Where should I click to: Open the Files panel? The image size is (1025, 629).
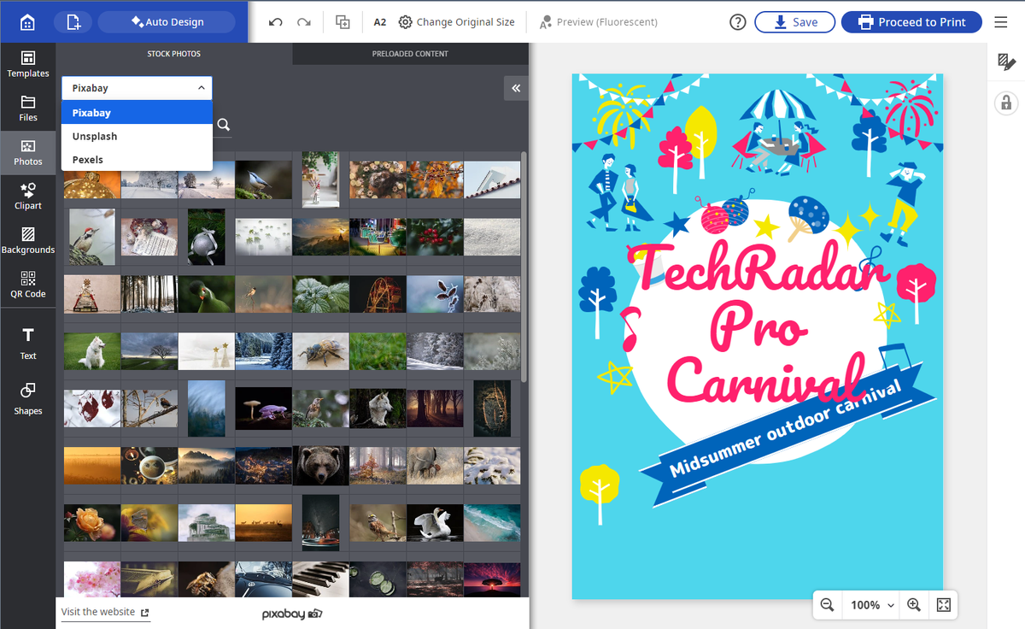click(28, 107)
